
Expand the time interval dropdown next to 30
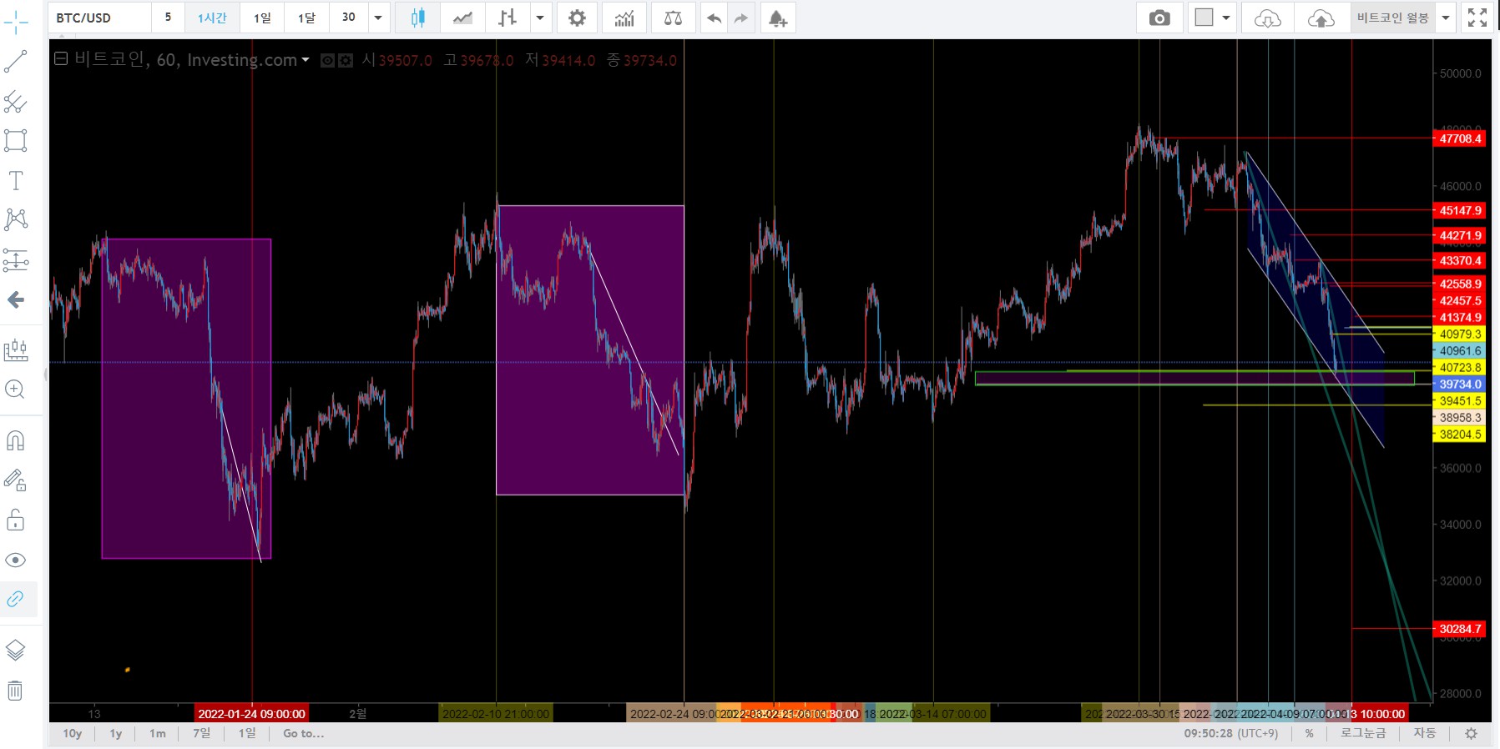coord(378,18)
